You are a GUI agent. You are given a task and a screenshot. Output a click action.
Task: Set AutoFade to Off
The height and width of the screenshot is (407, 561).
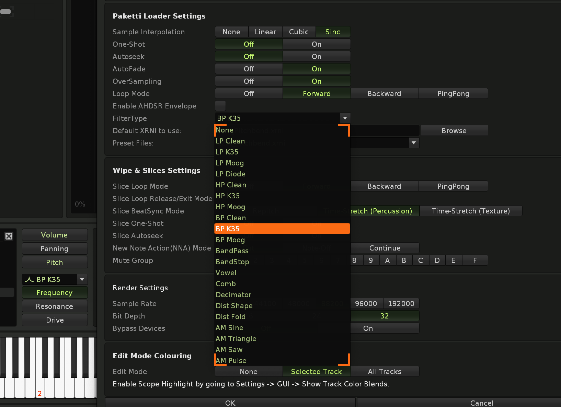click(249, 69)
